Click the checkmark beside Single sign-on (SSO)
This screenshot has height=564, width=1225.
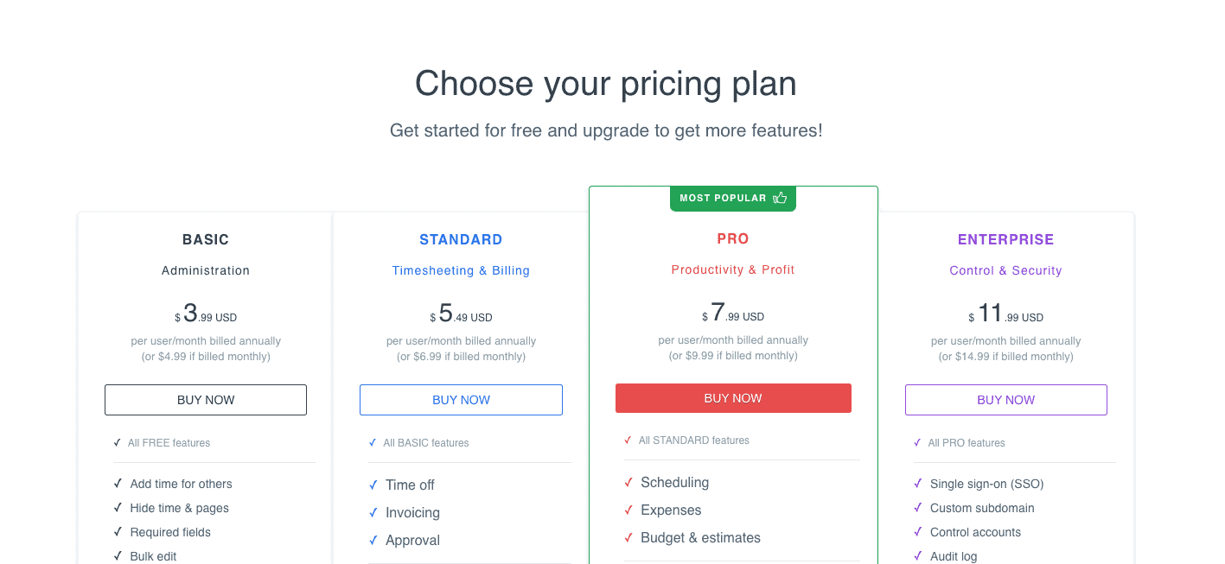point(917,485)
